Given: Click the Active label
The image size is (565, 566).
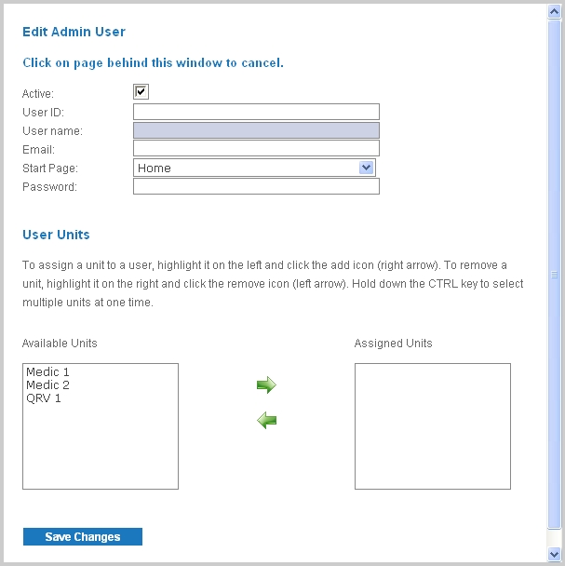Looking at the screenshot, I should [38, 93].
